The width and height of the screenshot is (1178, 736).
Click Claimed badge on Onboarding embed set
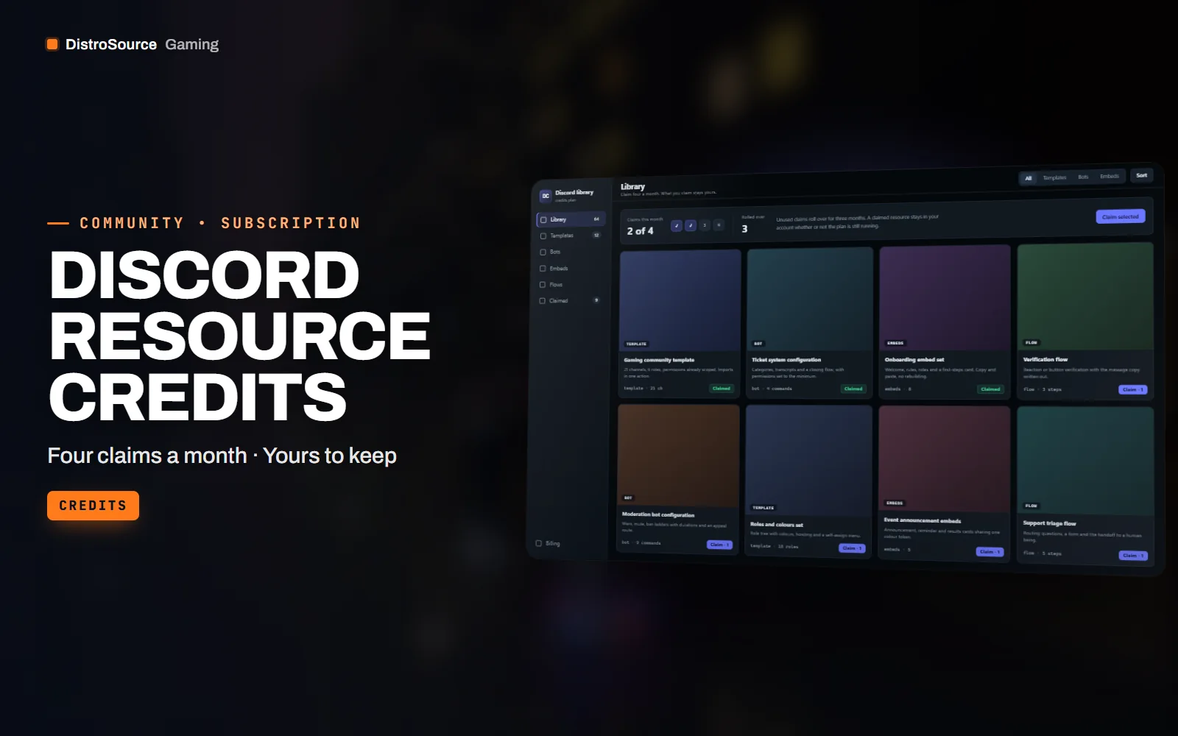991,389
